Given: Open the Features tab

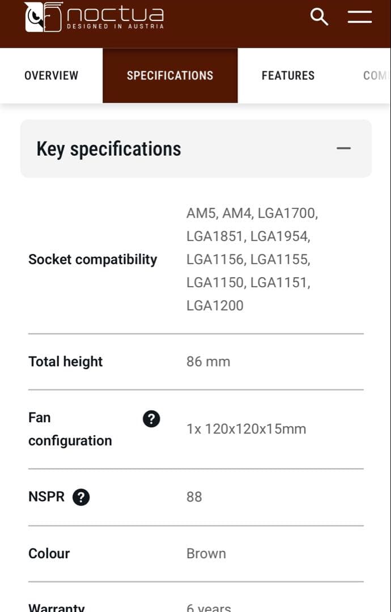Looking at the screenshot, I should [x=288, y=75].
